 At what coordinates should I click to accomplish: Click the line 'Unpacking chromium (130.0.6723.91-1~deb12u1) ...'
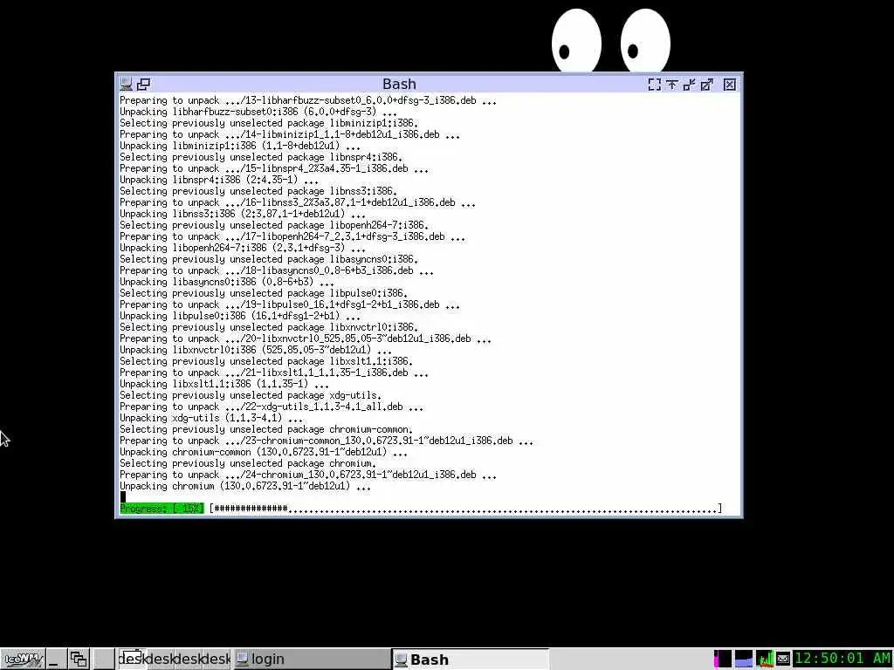tap(245, 486)
